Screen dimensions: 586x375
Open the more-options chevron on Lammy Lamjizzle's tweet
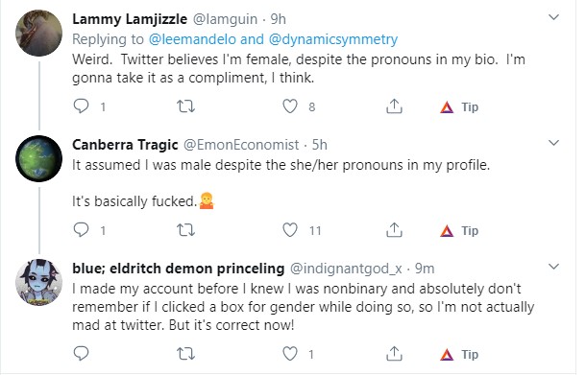pyautogui.click(x=553, y=17)
